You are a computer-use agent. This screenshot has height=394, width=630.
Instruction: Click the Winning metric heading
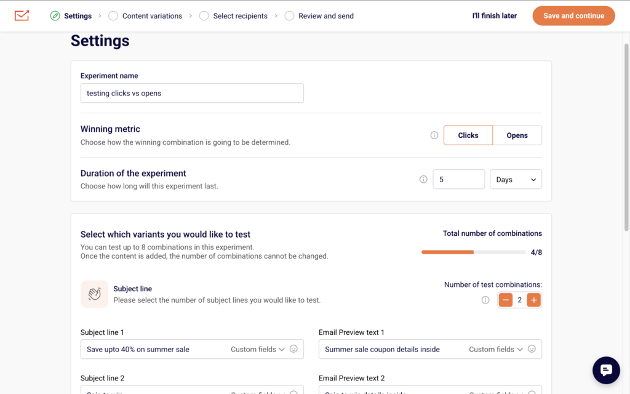click(110, 129)
